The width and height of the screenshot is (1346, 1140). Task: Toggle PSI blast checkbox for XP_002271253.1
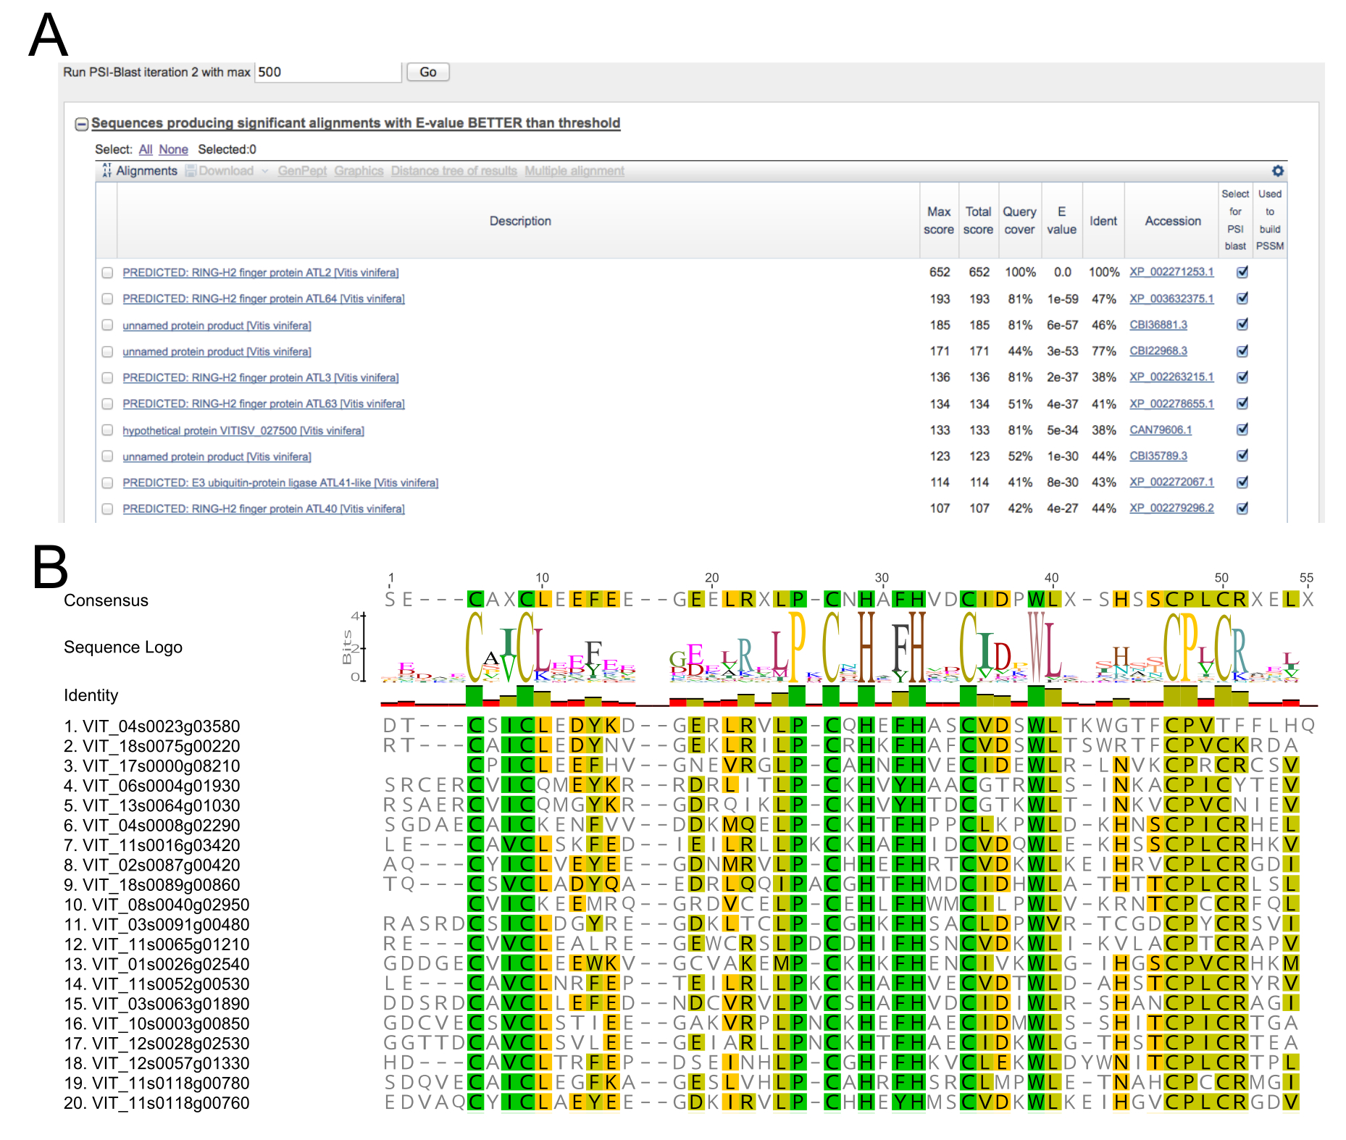point(1242,272)
